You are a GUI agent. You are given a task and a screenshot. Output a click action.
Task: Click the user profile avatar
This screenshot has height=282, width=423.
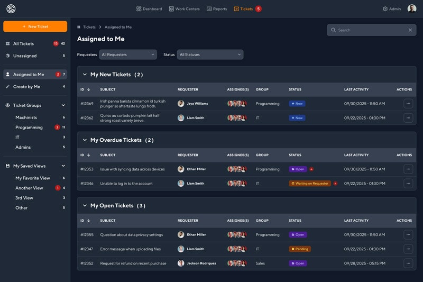[x=412, y=9]
